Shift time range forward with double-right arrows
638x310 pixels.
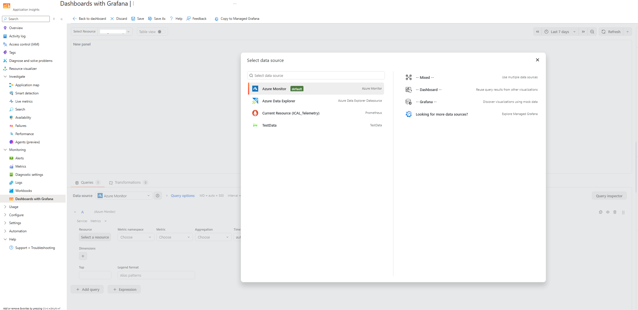point(583,32)
